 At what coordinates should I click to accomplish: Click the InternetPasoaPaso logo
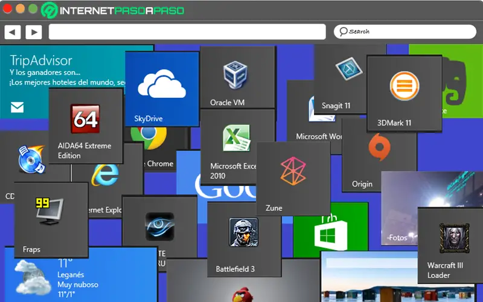click(x=114, y=10)
